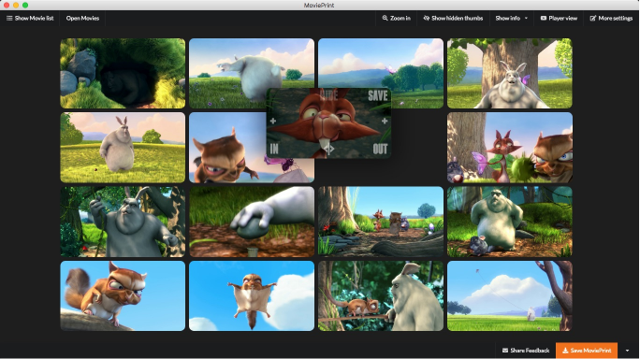Click the Show Movie list hamburger icon
Image resolution: width=640 pixels, height=359 pixels.
coord(9,18)
